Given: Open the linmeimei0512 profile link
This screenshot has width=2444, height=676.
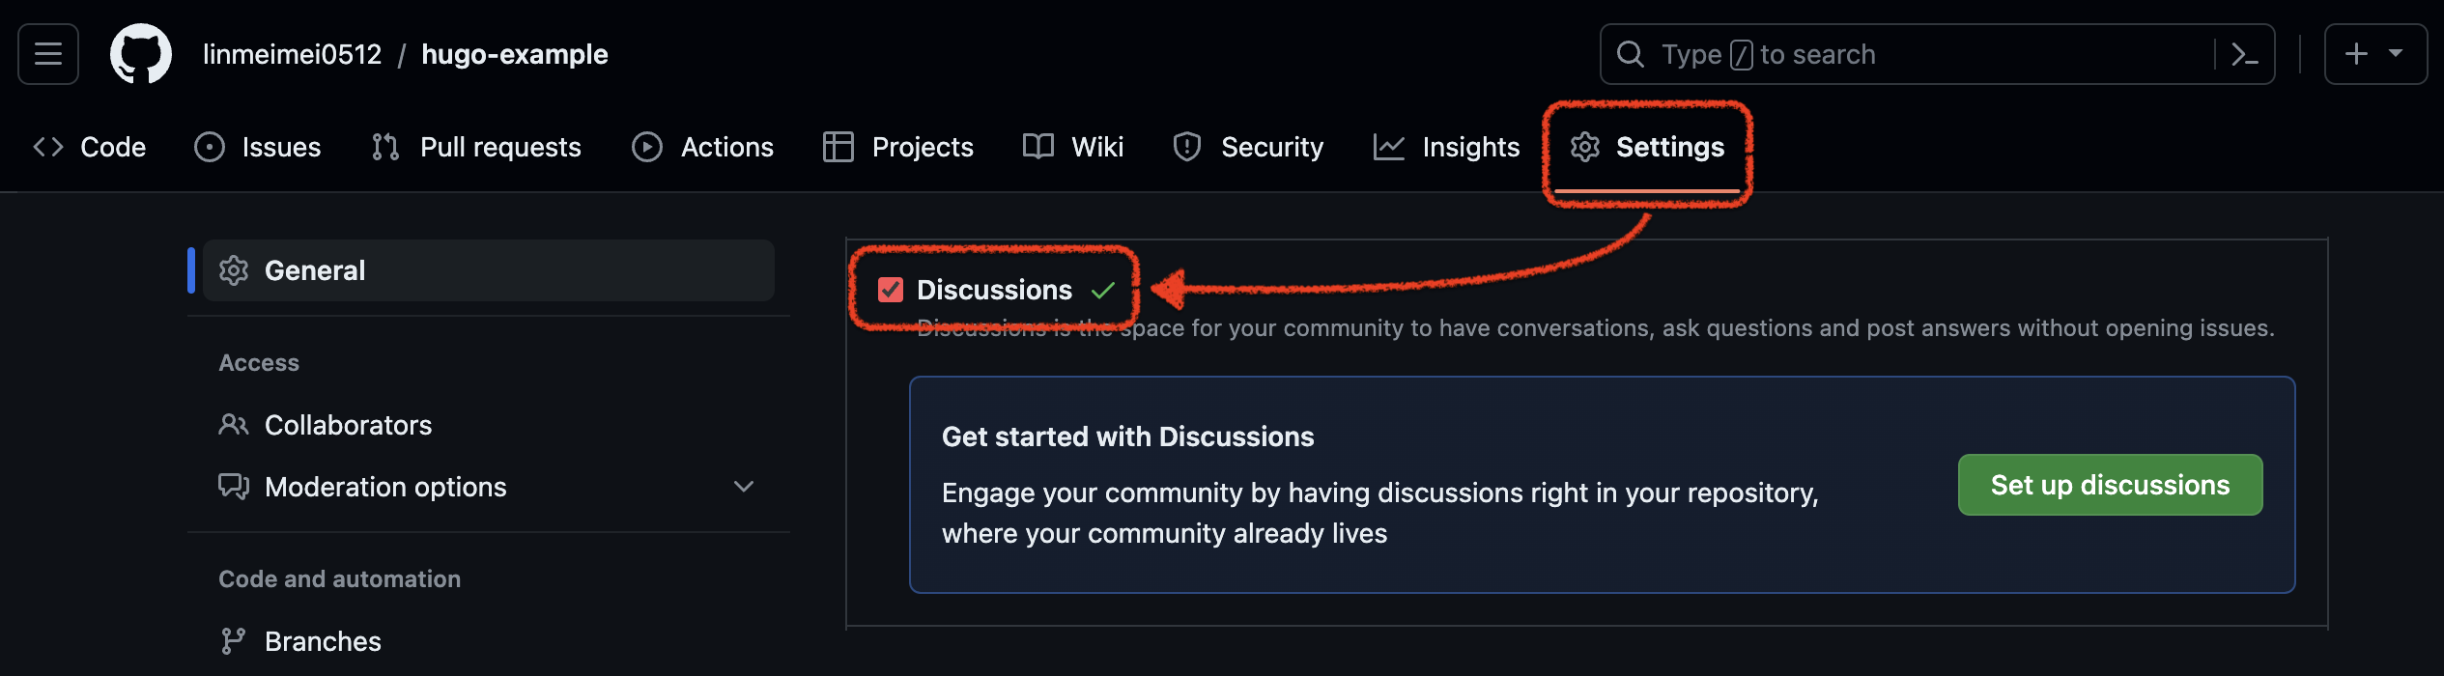Looking at the screenshot, I should 292,54.
